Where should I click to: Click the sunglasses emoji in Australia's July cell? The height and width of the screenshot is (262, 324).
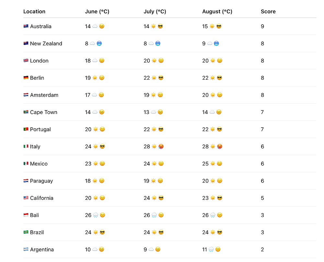[x=160, y=26]
